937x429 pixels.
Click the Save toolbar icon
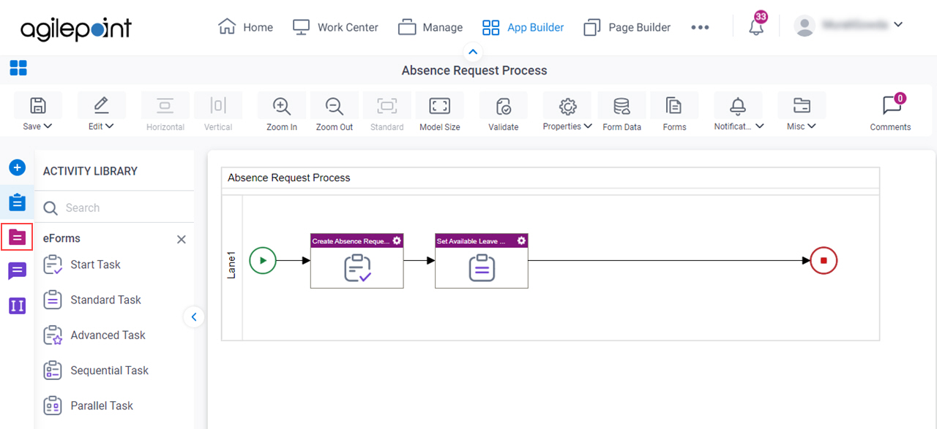tap(38, 106)
